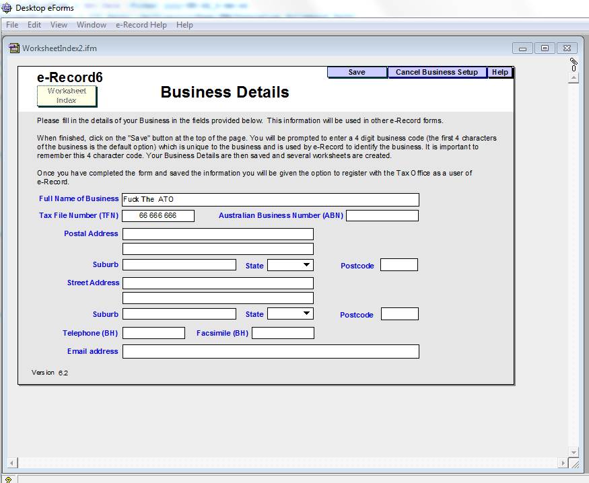This screenshot has width=589, height=483.
Task: Focus the Tax File Number field
Action: click(158, 216)
